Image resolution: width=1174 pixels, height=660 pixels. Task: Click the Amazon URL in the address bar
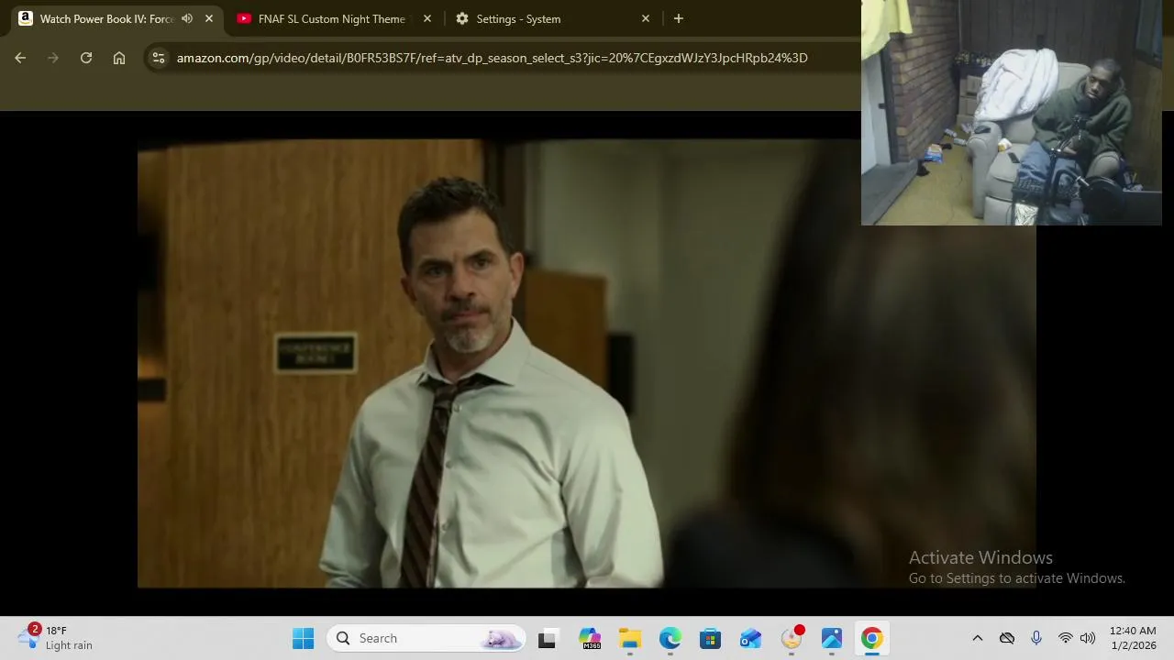(x=492, y=58)
